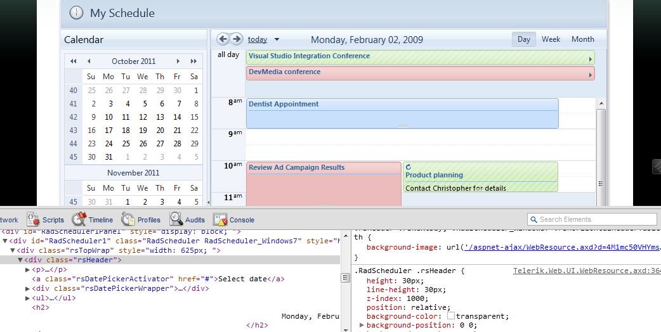Collapse the rsHeader div node
Screen dimensions: 661x332
tap(20, 260)
